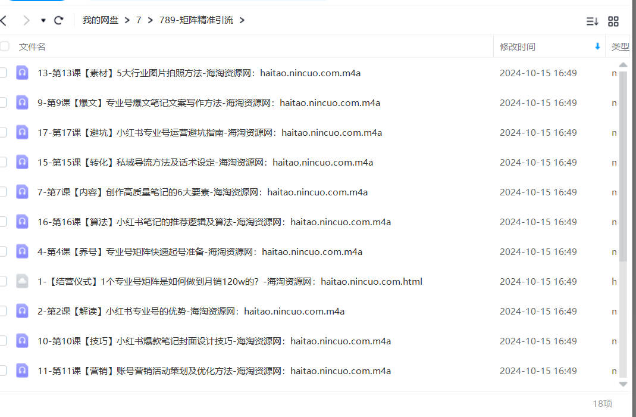Viewport: 636px width, 417px height.
Task: Toggle the select-all files checkbox
Action: 4,46
